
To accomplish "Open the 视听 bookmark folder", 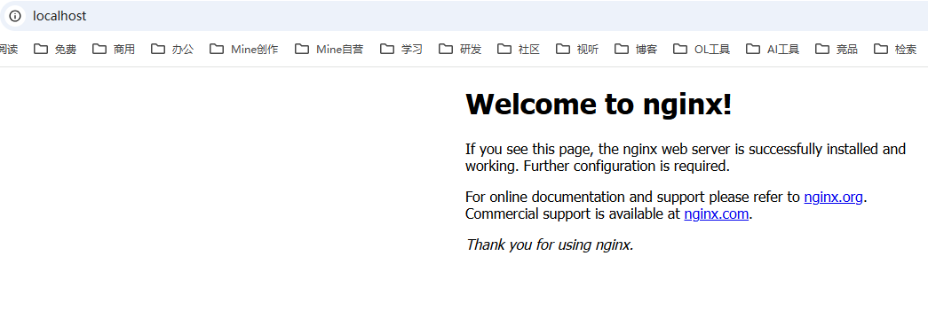I will click(577, 50).
